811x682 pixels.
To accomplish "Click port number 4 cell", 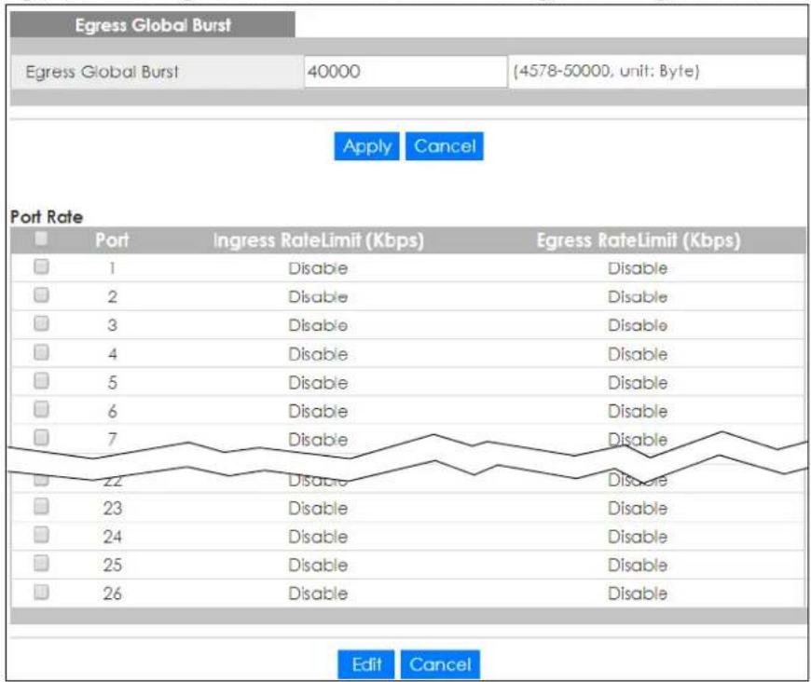I will pyautogui.click(x=112, y=354).
